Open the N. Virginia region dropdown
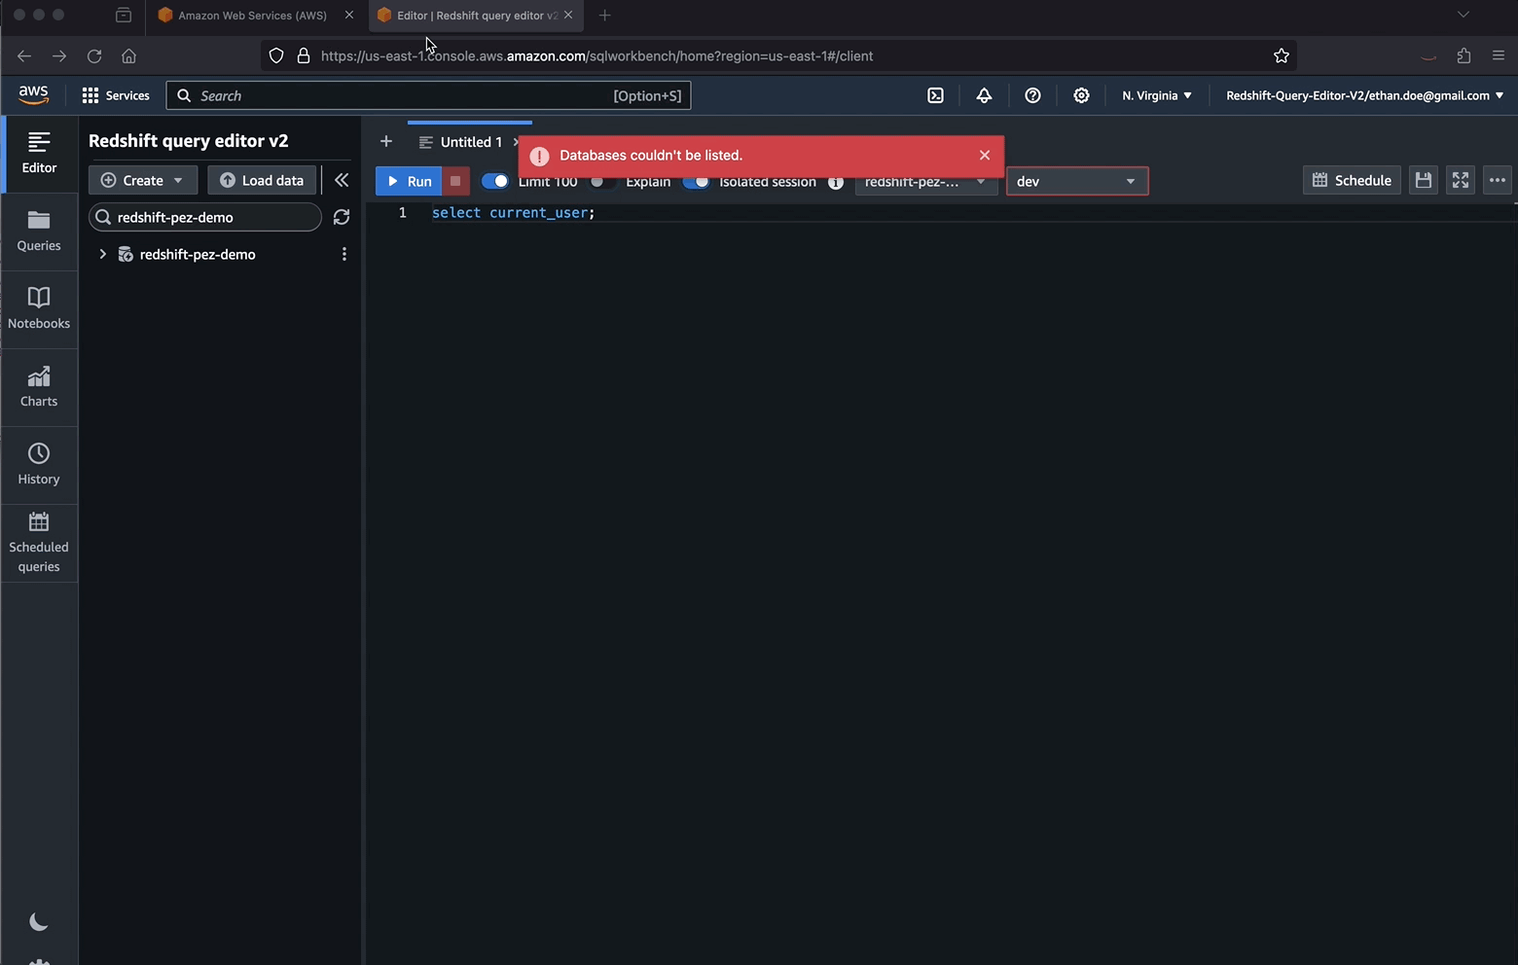 point(1157,95)
